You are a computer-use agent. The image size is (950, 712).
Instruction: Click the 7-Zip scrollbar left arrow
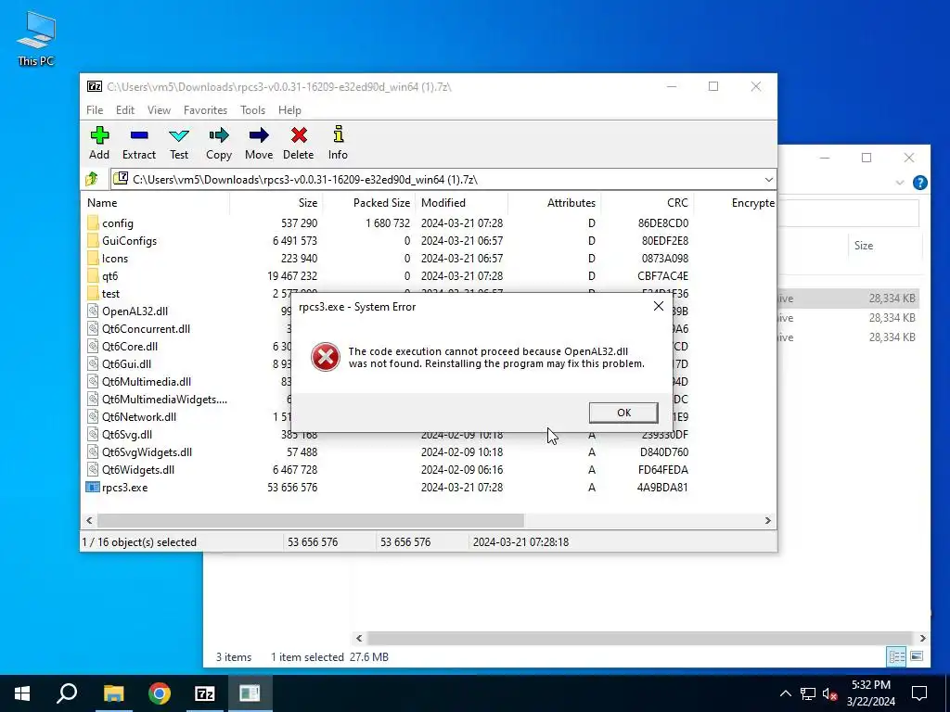point(90,521)
